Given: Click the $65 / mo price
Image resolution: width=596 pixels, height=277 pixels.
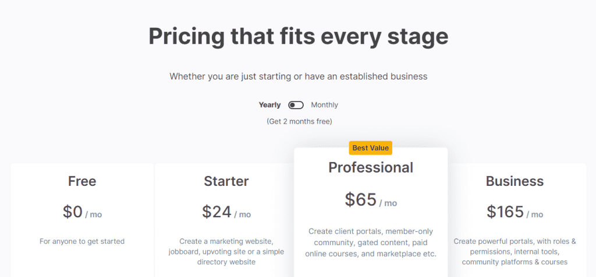Looking at the screenshot, I should point(371,200).
